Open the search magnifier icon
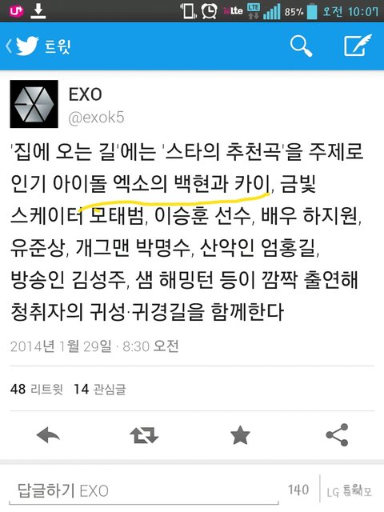This screenshot has width=384, height=512. click(x=301, y=46)
